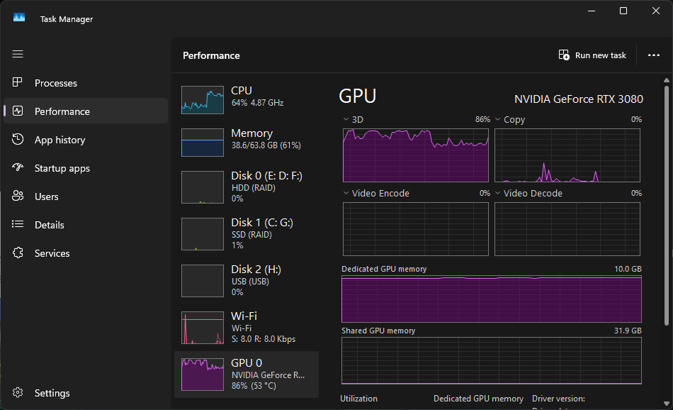The width and height of the screenshot is (673, 410).
Task: Click the Dedicated GPU memory graph
Action: tap(492, 299)
